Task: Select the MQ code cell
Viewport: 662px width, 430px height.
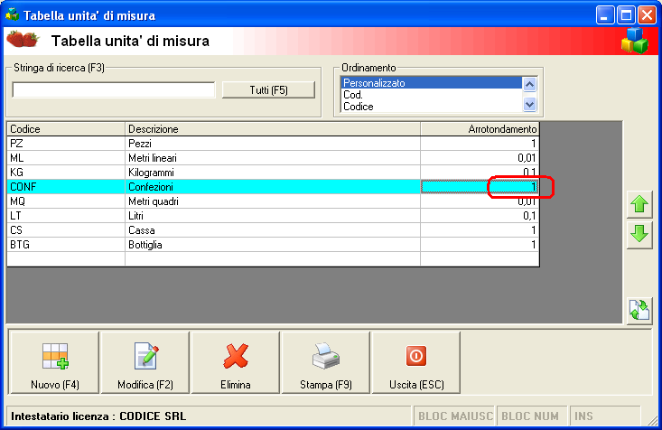Action: (x=66, y=201)
